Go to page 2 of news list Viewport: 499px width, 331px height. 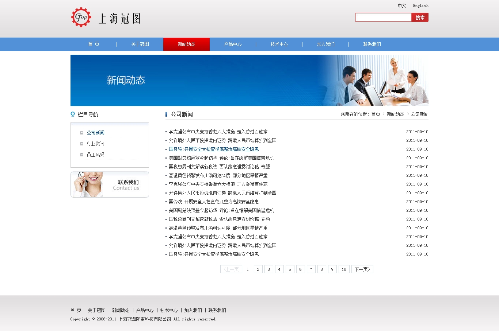258,269
